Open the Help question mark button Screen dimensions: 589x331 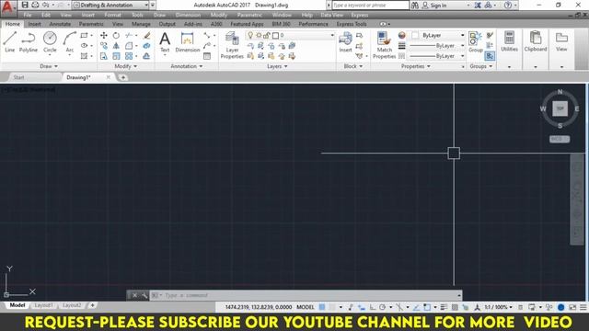pos(507,5)
